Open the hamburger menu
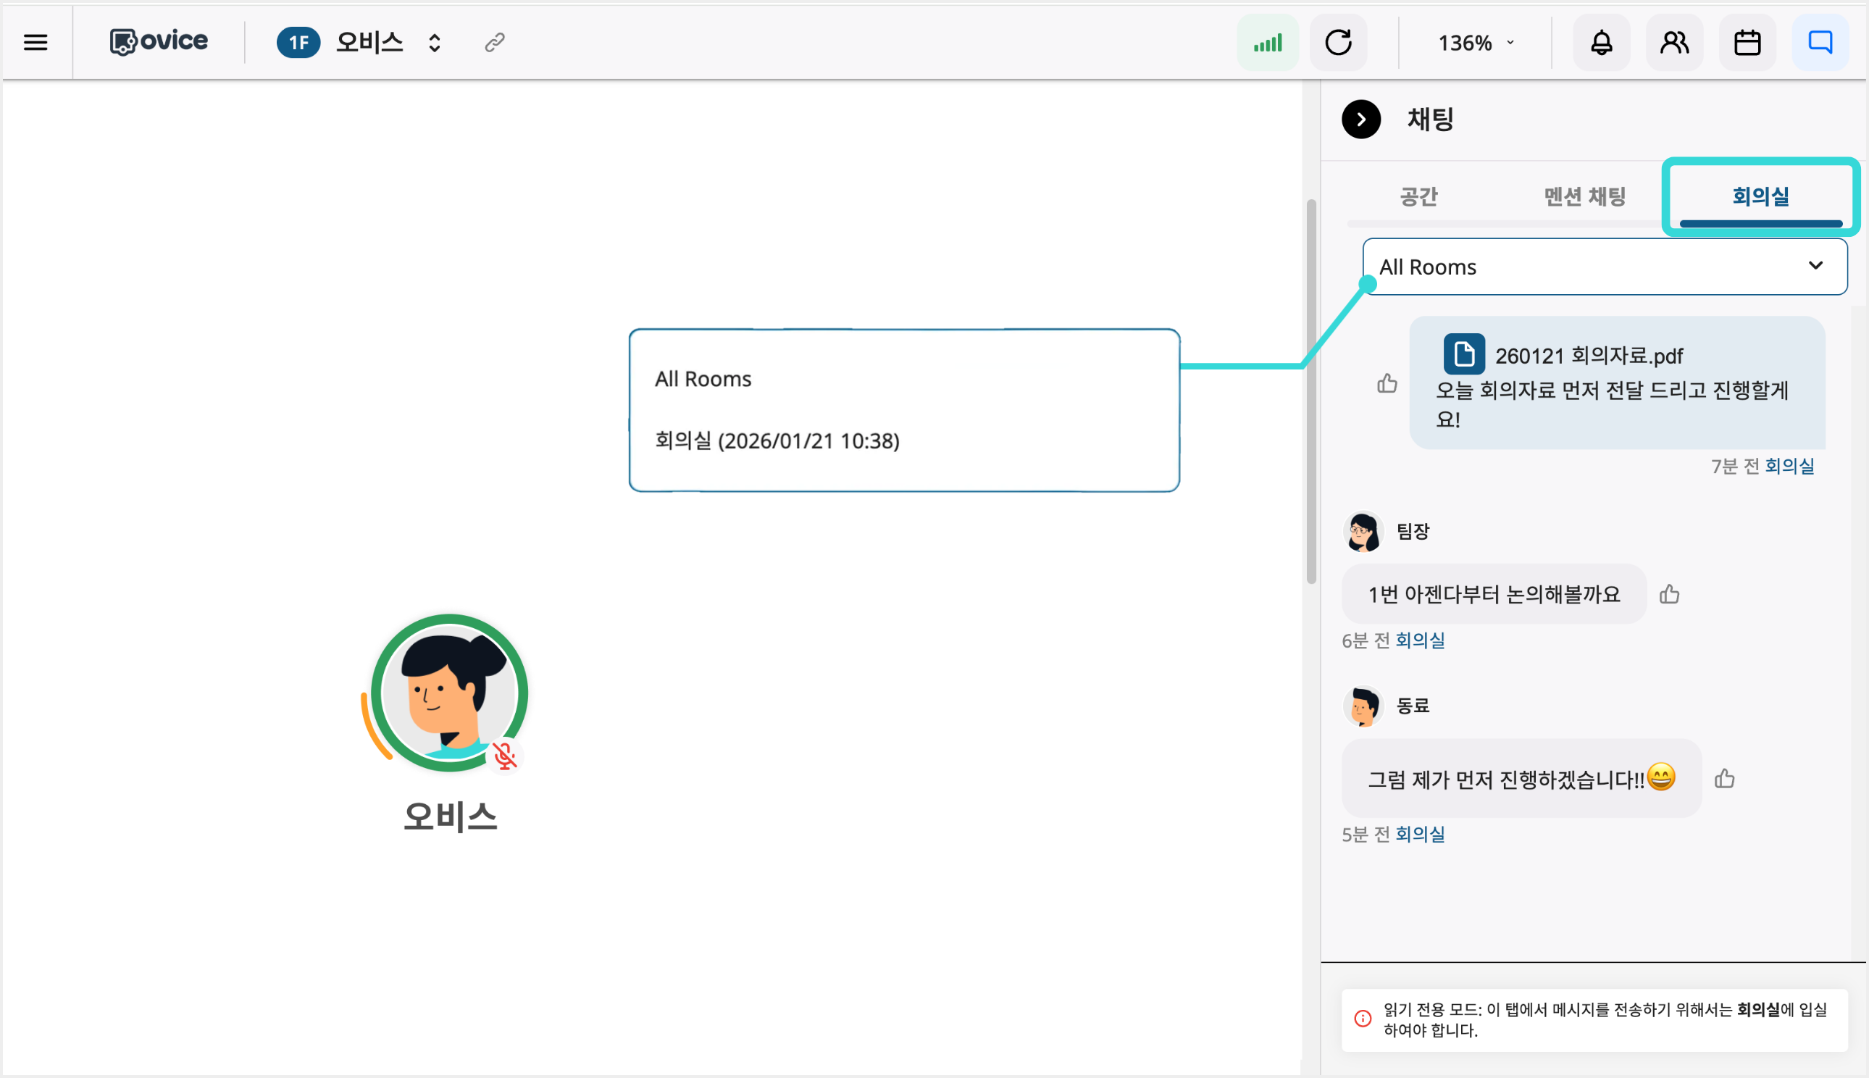The width and height of the screenshot is (1869, 1078). click(x=35, y=42)
